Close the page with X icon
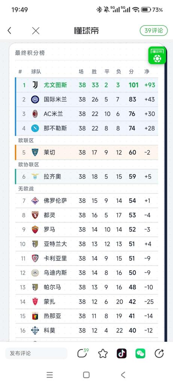The height and width of the screenshot is (386, 173). 36,31
